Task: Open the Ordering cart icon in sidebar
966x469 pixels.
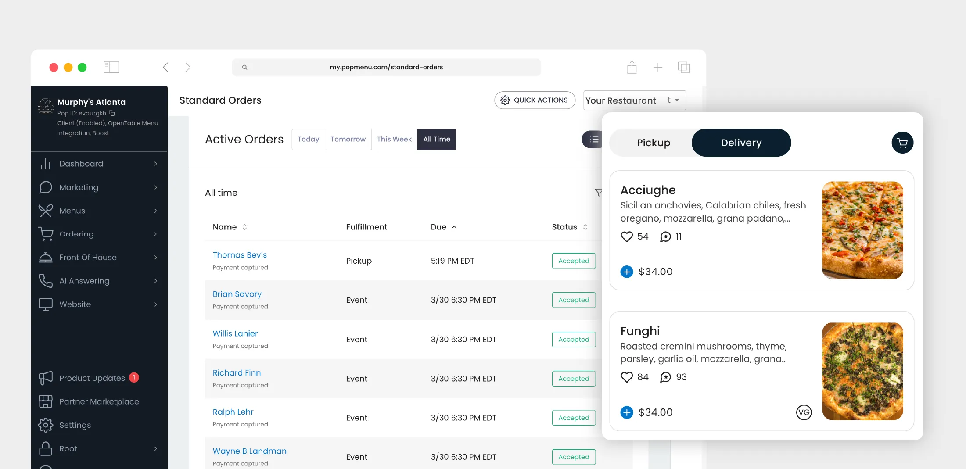Action: (46, 234)
